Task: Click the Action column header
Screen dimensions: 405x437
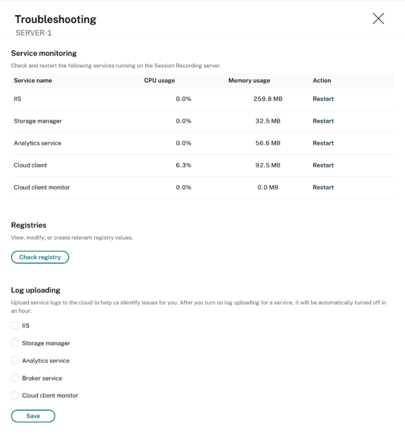Action: (322, 80)
